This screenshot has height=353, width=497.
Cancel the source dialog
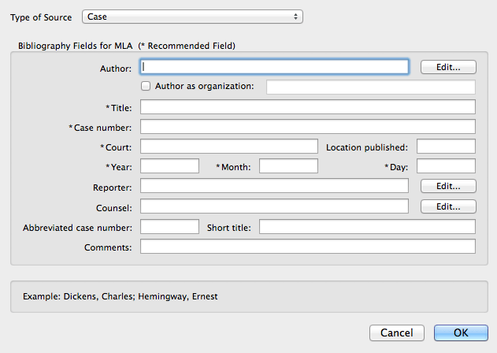click(397, 333)
